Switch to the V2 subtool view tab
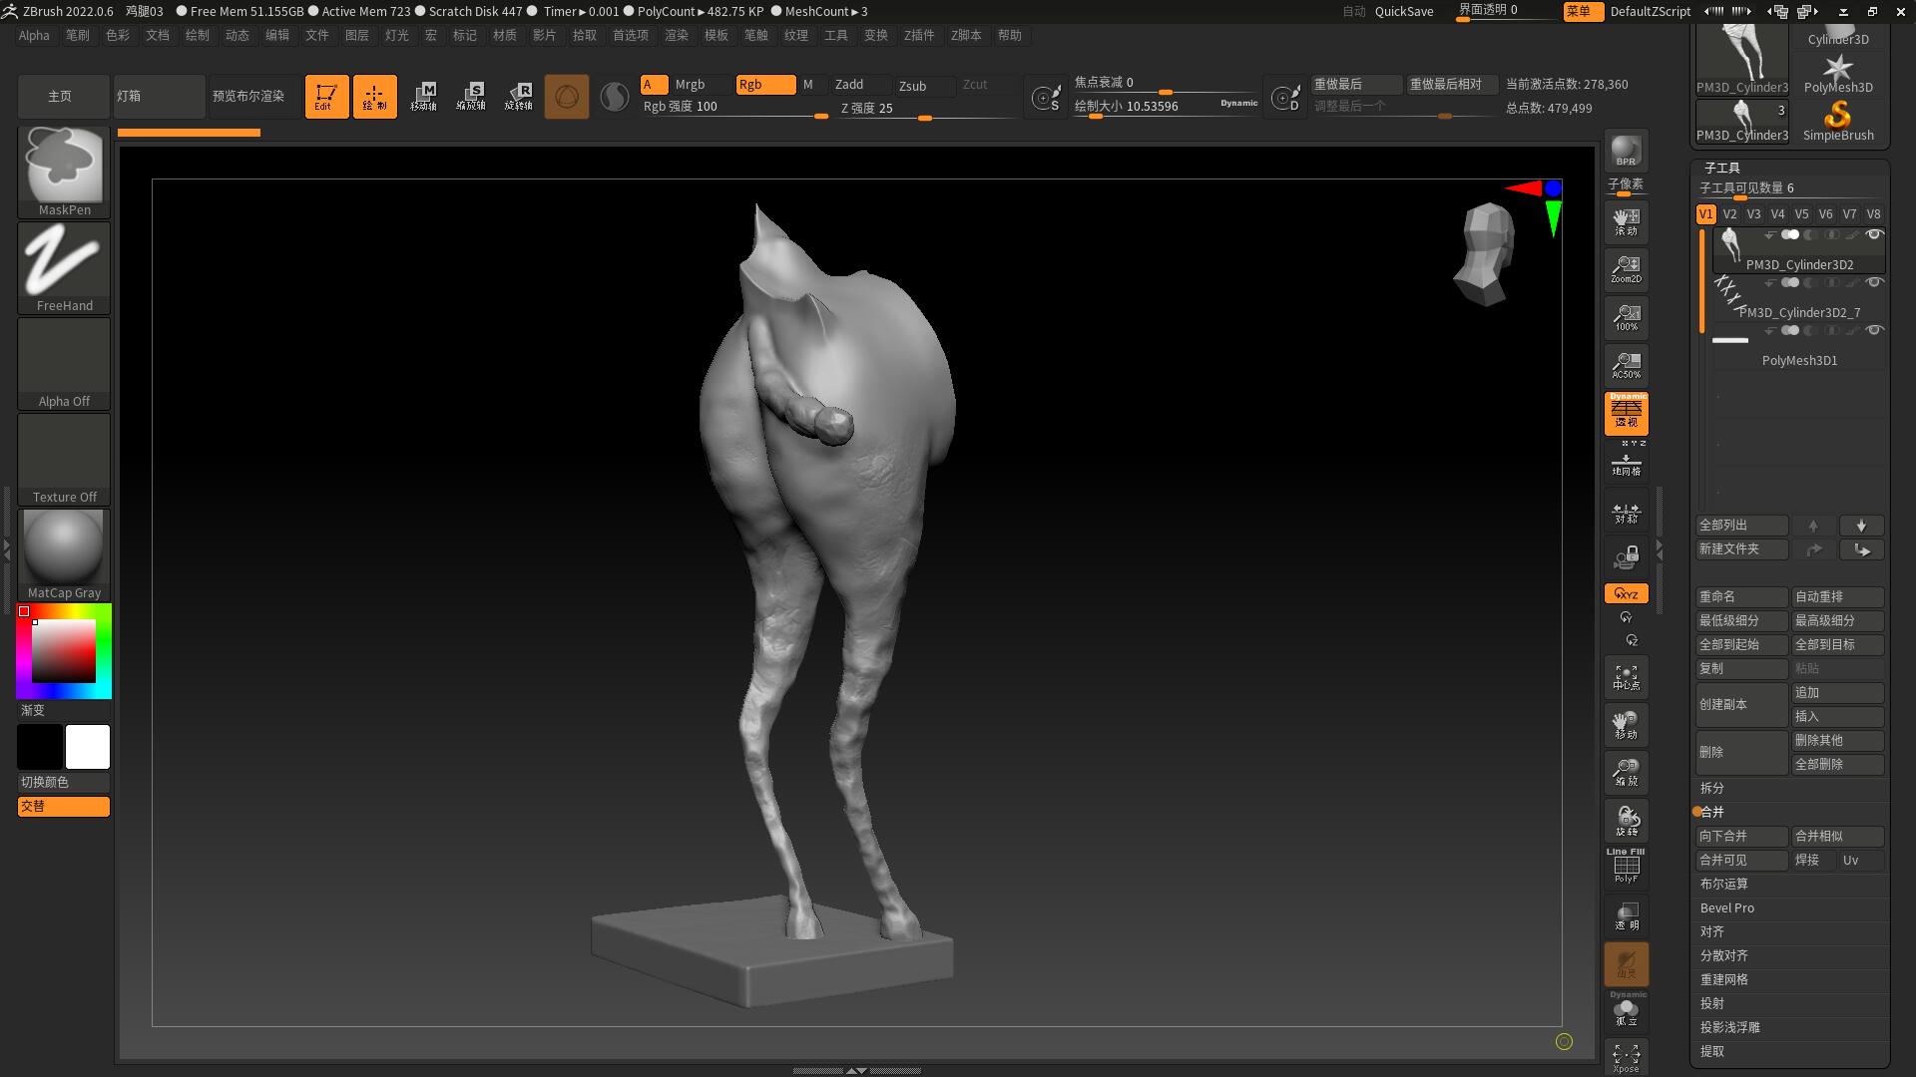Image resolution: width=1916 pixels, height=1077 pixels. pyautogui.click(x=1729, y=213)
